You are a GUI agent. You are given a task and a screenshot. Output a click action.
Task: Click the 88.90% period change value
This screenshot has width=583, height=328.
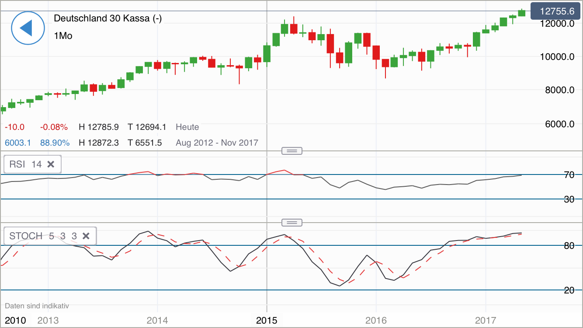55,143
